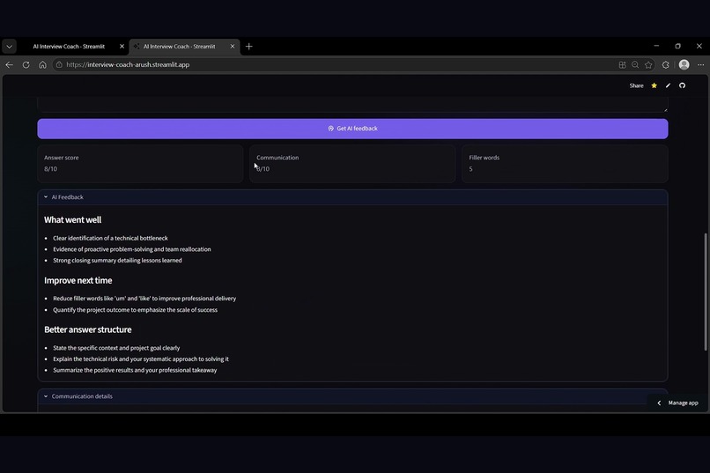Open the GitHub repository icon
This screenshot has width=710, height=473.
[x=682, y=85]
